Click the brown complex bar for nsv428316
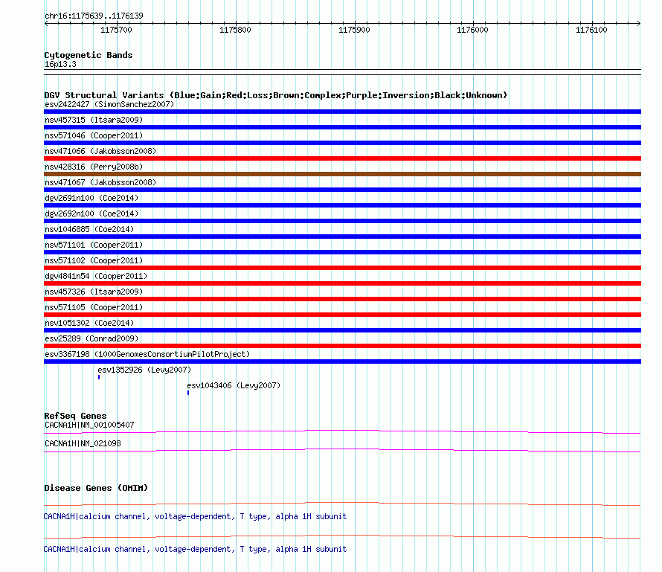The width and height of the screenshot is (662, 572). (342, 174)
